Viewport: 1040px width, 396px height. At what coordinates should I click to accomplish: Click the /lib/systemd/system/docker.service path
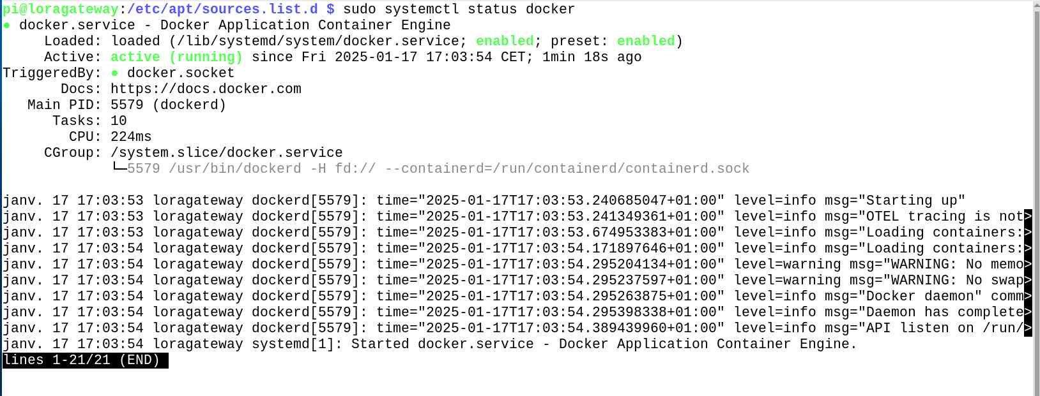click(x=322, y=41)
